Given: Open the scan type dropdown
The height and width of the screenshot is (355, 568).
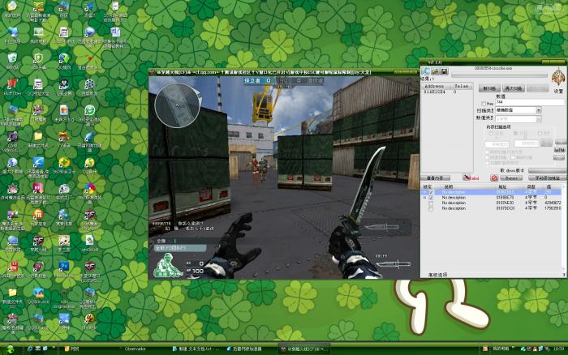Looking at the screenshot, I should coord(518,110).
